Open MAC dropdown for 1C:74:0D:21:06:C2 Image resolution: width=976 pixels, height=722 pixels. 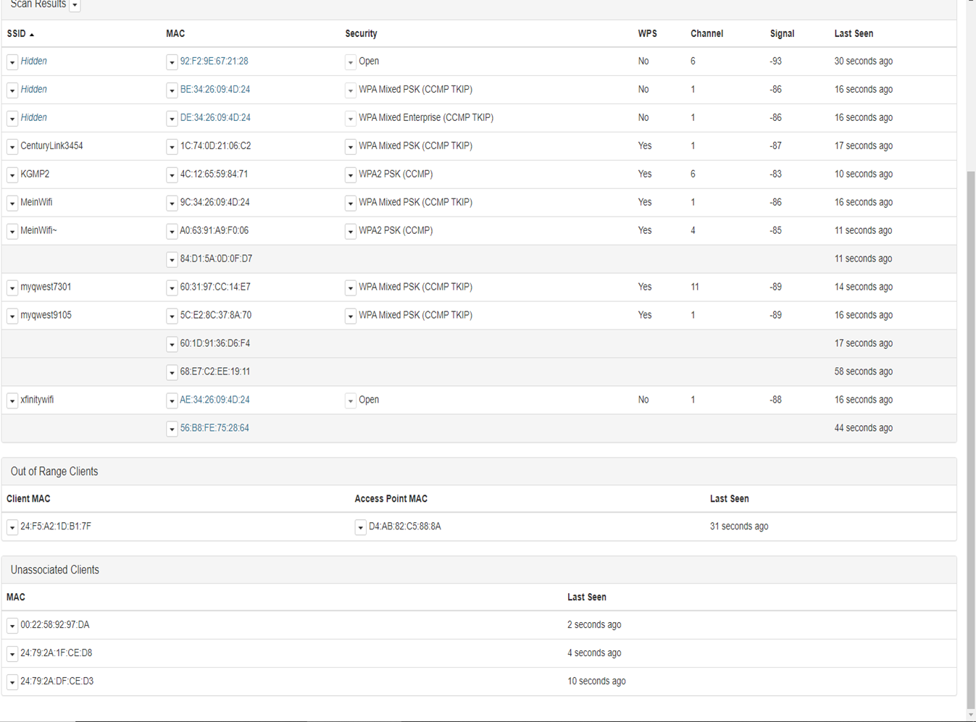172,147
